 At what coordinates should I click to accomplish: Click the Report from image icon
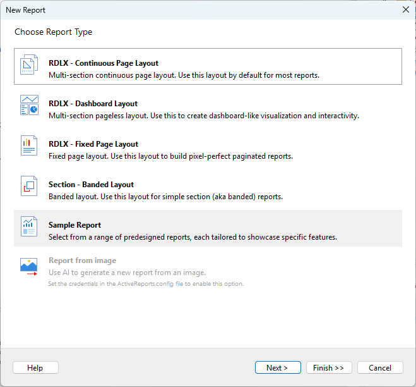(x=29, y=267)
